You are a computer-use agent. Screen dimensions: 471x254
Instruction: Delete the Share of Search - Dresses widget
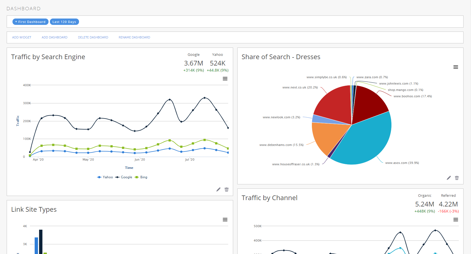(457, 178)
